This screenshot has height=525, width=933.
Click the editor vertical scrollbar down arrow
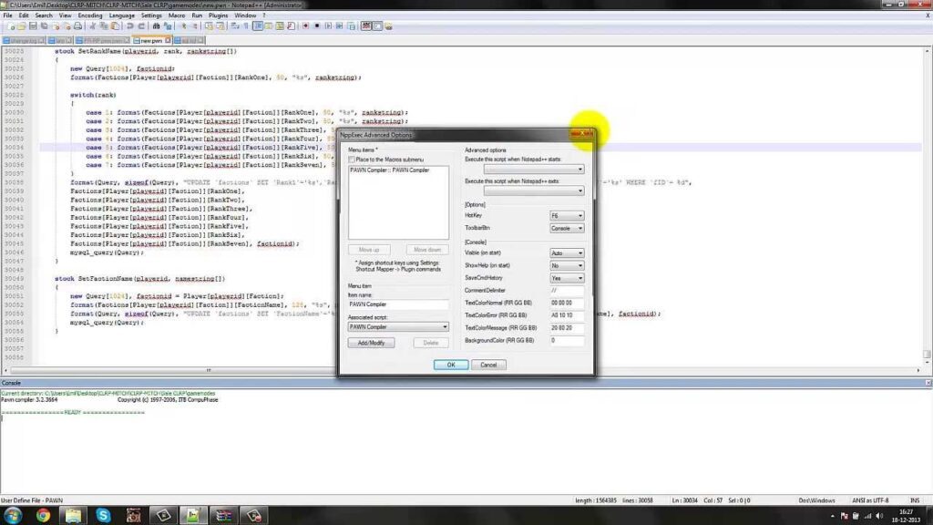(x=927, y=363)
